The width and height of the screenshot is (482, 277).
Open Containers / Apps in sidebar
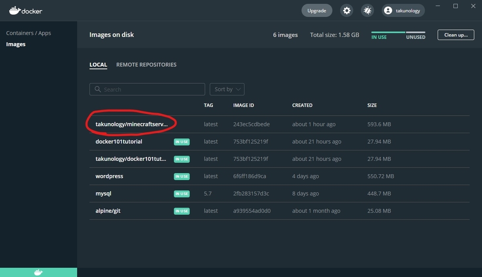click(29, 33)
